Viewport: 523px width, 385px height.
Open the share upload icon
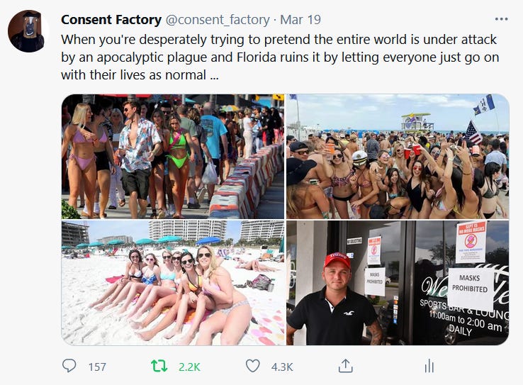pyautogui.click(x=346, y=366)
